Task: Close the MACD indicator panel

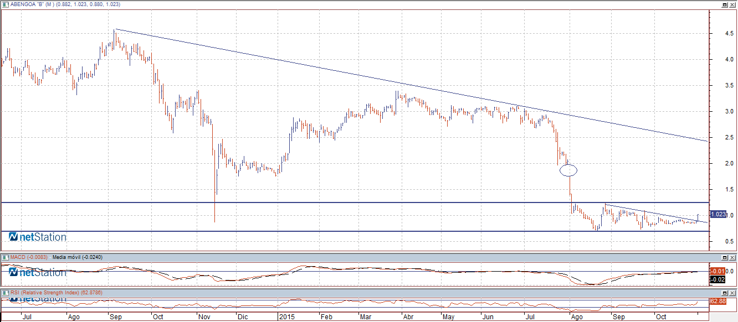Action: point(732,257)
